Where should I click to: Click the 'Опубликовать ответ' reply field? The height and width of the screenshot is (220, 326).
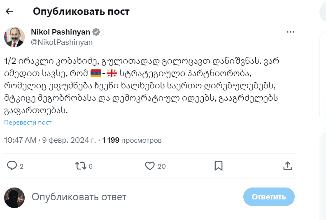pyautogui.click(x=79, y=197)
